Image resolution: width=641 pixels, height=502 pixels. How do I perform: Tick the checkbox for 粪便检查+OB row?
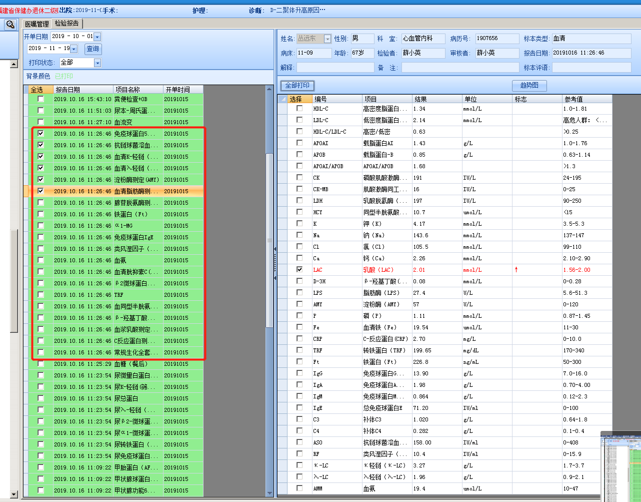coord(41,99)
